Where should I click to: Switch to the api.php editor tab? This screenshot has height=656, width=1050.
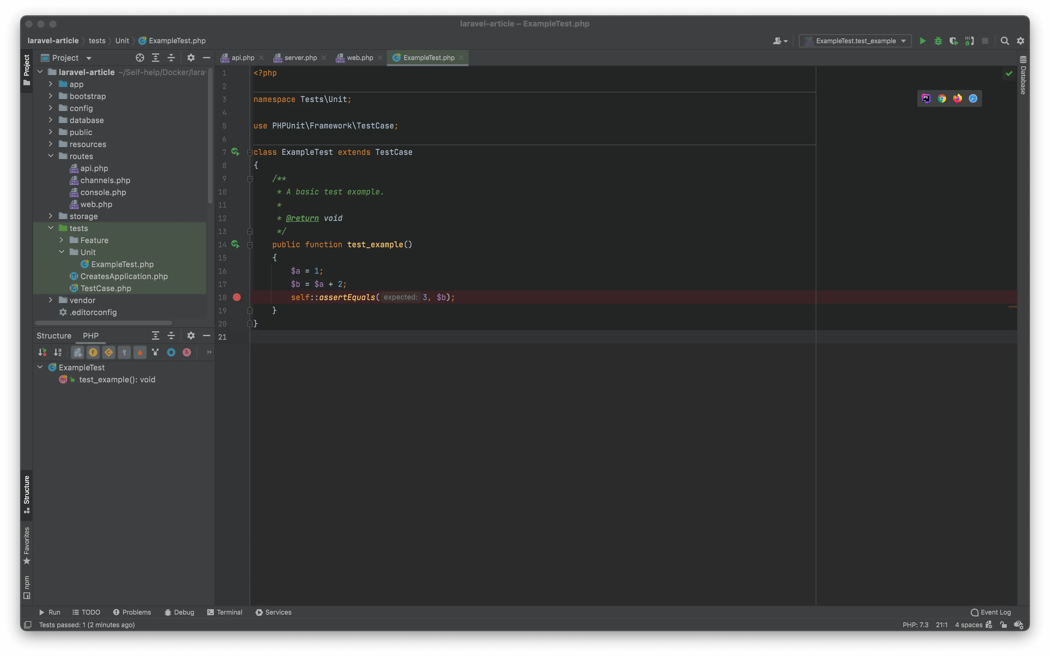242,58
